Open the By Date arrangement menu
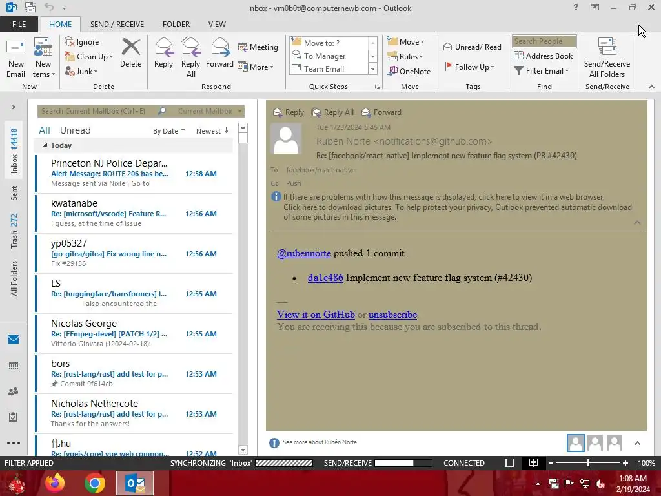 click(168, 131)
